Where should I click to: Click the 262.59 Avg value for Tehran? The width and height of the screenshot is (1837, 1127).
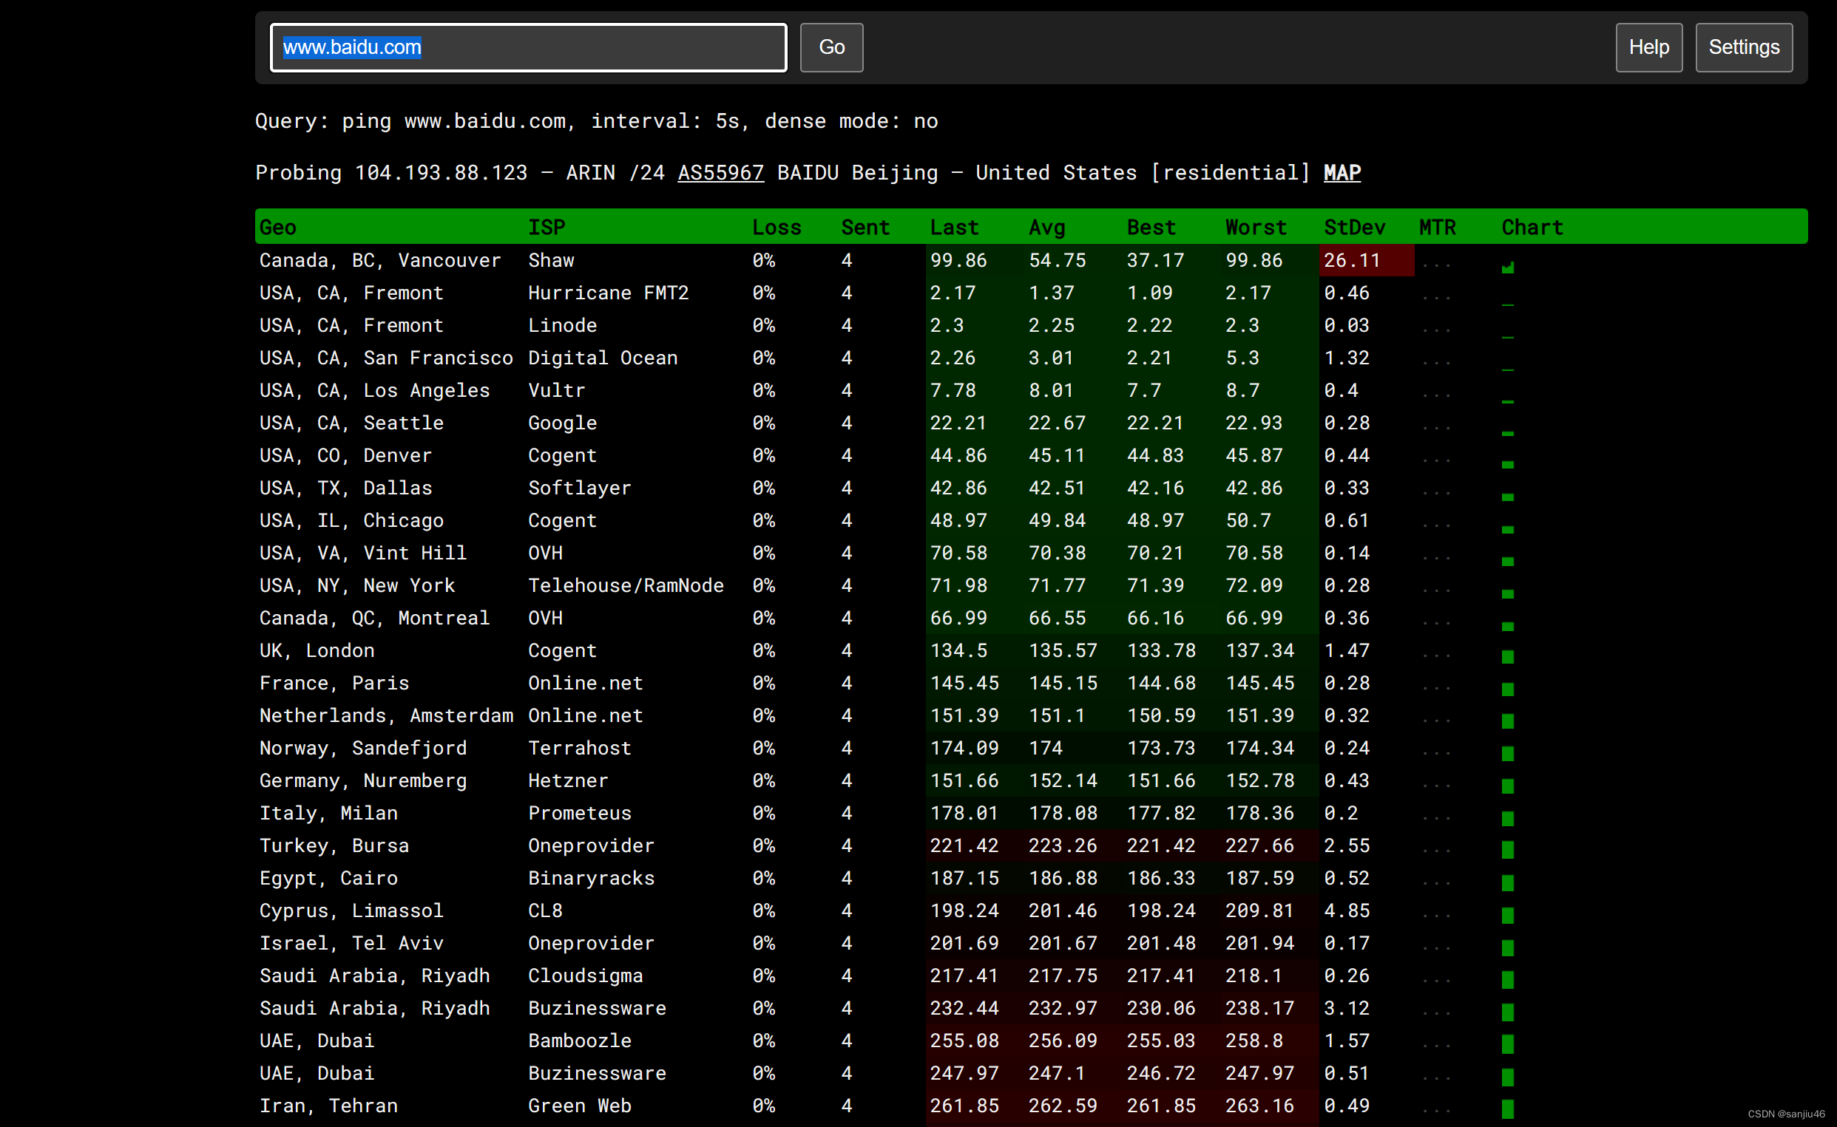point(1062,1106)
